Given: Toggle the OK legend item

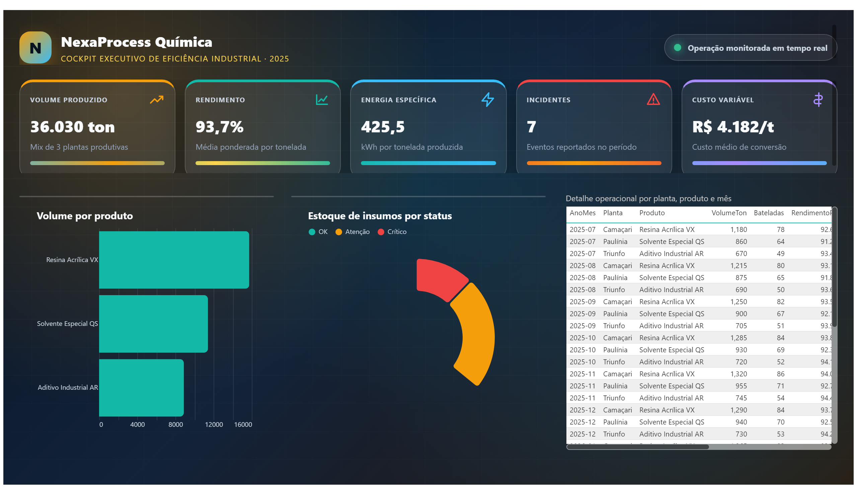Looking at the screenshot, I should coord(318,232).
